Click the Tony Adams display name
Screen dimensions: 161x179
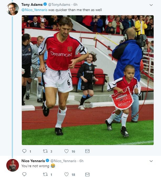click(32, 4)
